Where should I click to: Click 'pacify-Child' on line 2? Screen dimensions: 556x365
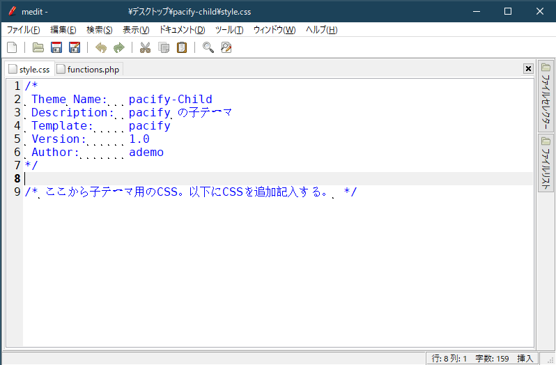click(171, 99)
